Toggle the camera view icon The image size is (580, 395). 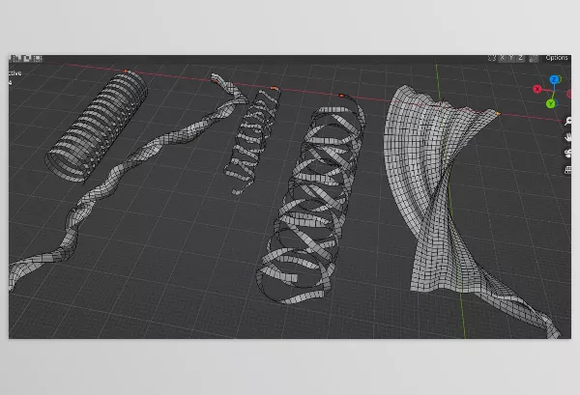pos(566,154)
